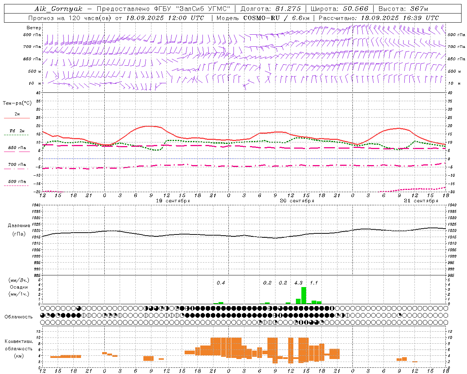Click the Конвективн. облачность label
Image resolution: width=467 pixels, height=374 pixels.
click(19, 345)
